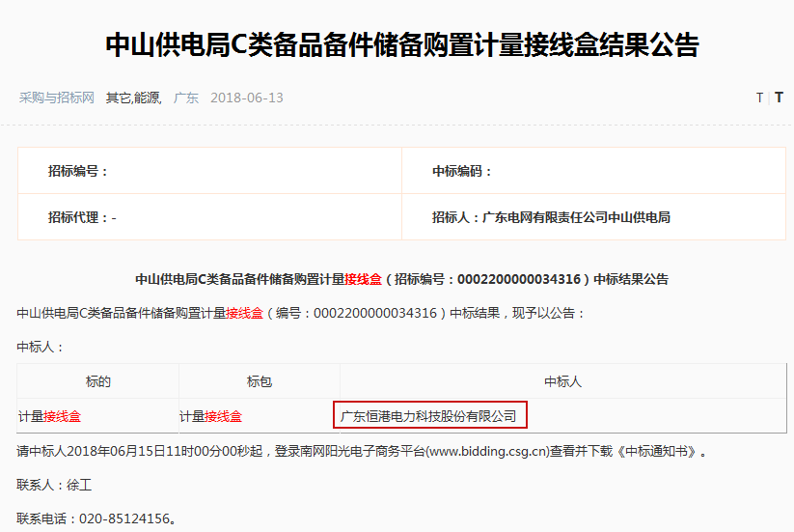Click the small T font size icon

pos(759,98)
